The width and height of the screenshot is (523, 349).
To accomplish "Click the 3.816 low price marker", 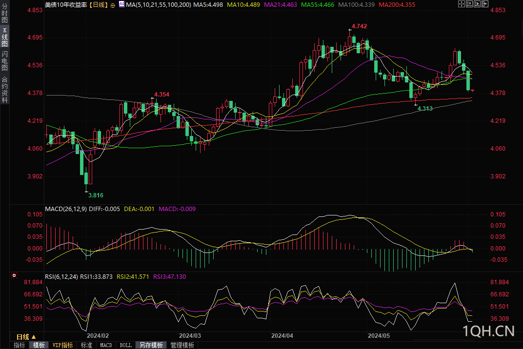I will pyautogui.click(x=96, y=195).
